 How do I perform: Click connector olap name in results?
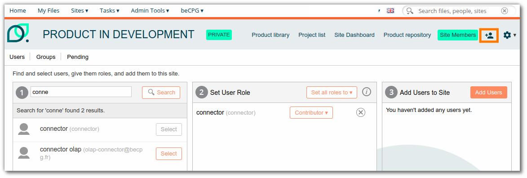tap(61, 149)
